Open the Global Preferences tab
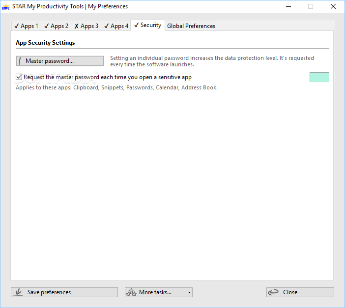Image resolution: width=345 pixels, height=308 pixels. [x=191, y=26]
